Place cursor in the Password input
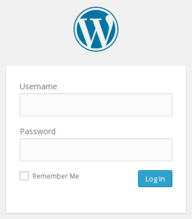Viewport: 192px width, 219px height. 96,150
